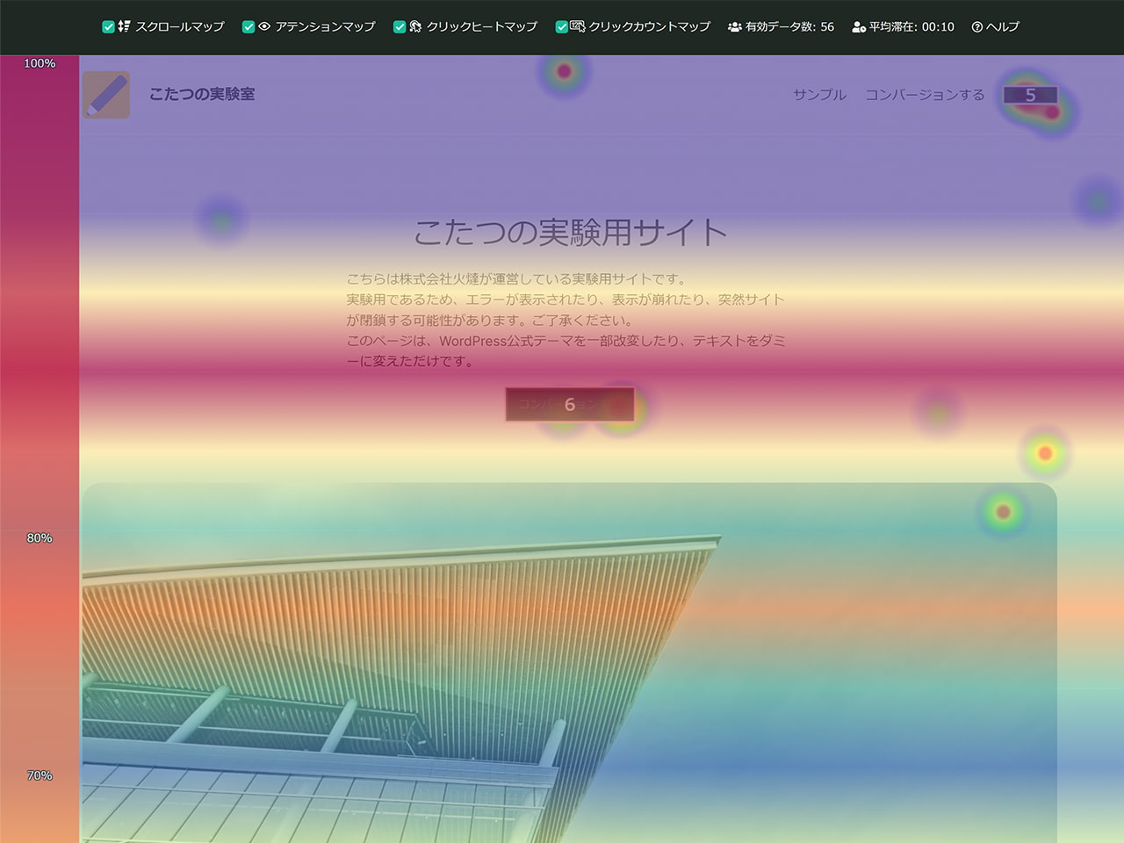
Task: Open the こたつの実験室 site title link
Action: 202,94
